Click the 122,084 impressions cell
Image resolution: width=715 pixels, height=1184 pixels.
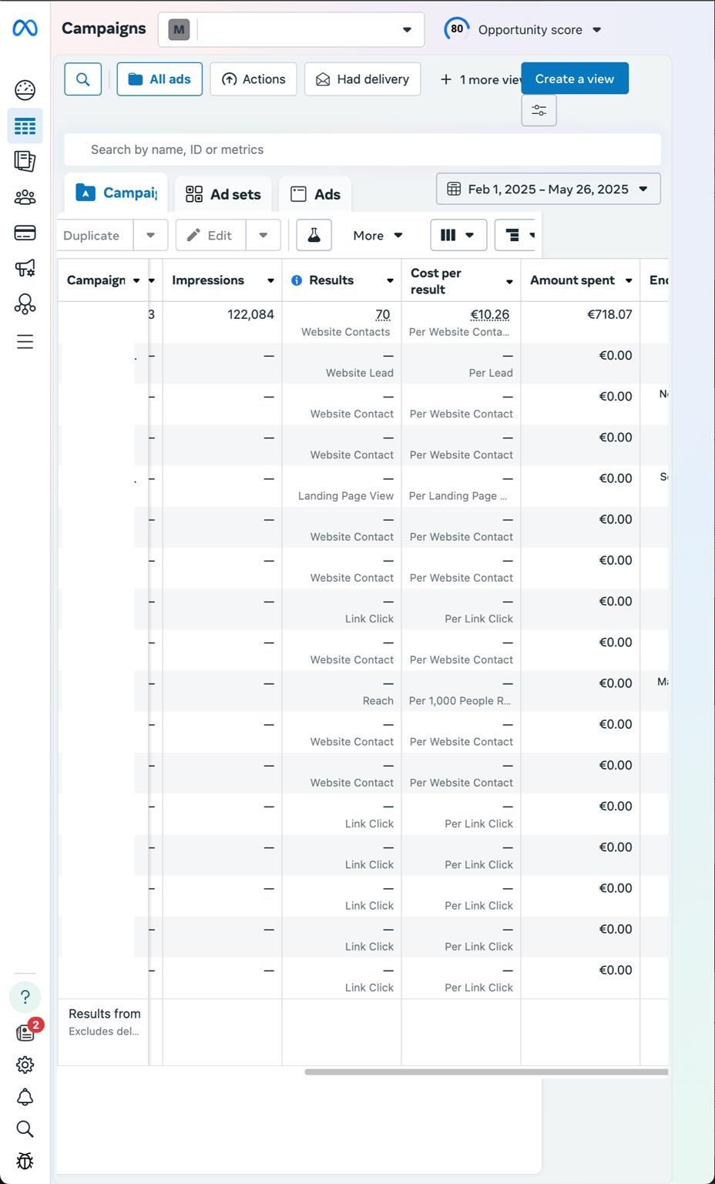(250, 314)
